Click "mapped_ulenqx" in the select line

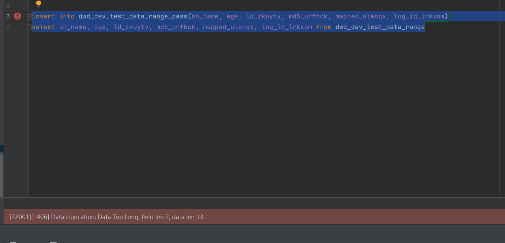[228, 27]
